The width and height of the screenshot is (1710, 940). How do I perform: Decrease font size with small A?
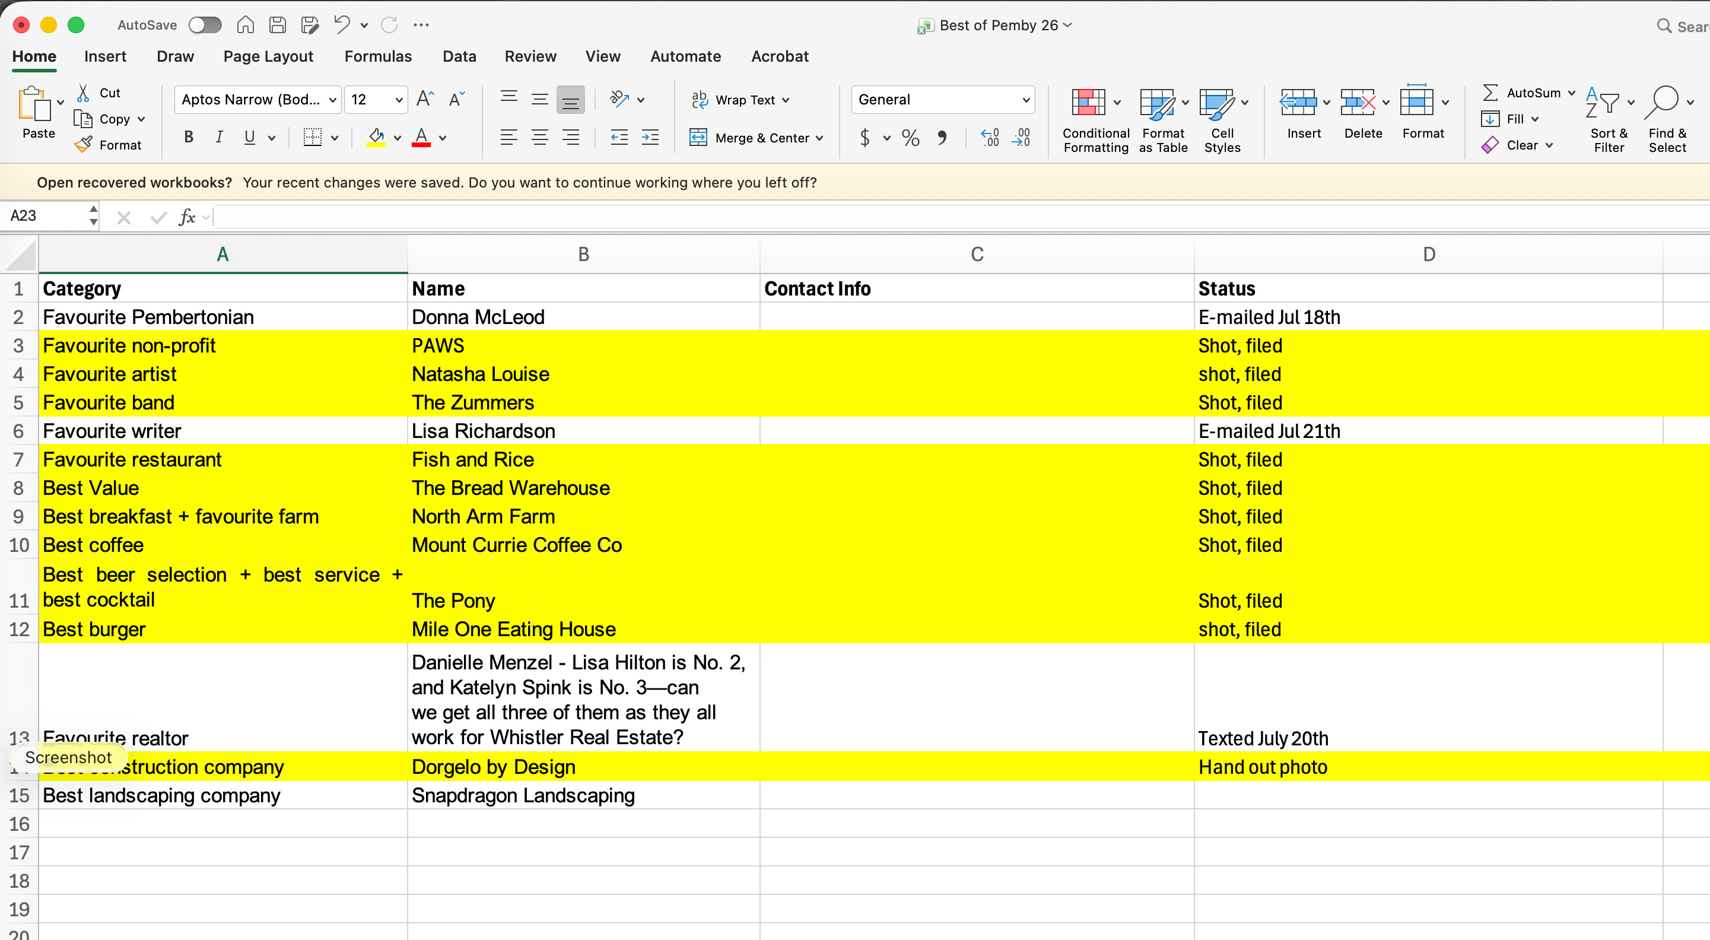point(457,100)
